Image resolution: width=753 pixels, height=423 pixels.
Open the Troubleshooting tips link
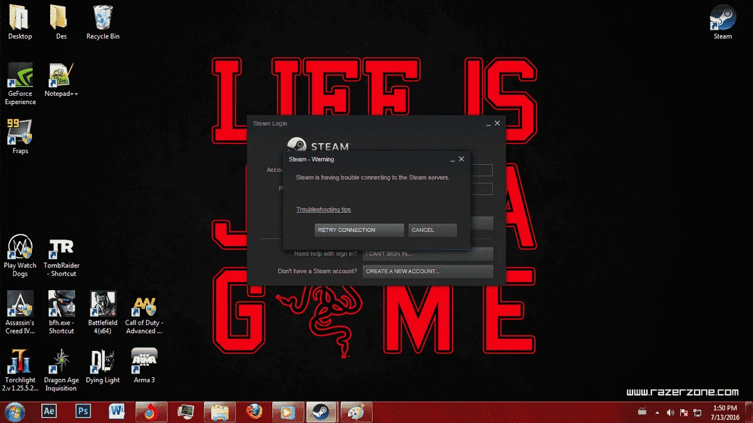[324, 209]
